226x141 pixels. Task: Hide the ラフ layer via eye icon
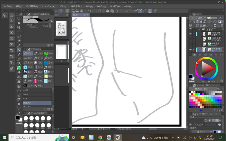[x=190, y=50]
